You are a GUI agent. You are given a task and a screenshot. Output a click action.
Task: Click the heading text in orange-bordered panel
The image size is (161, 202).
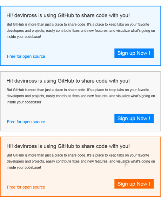pyautogui.click(x=68, y=146)
